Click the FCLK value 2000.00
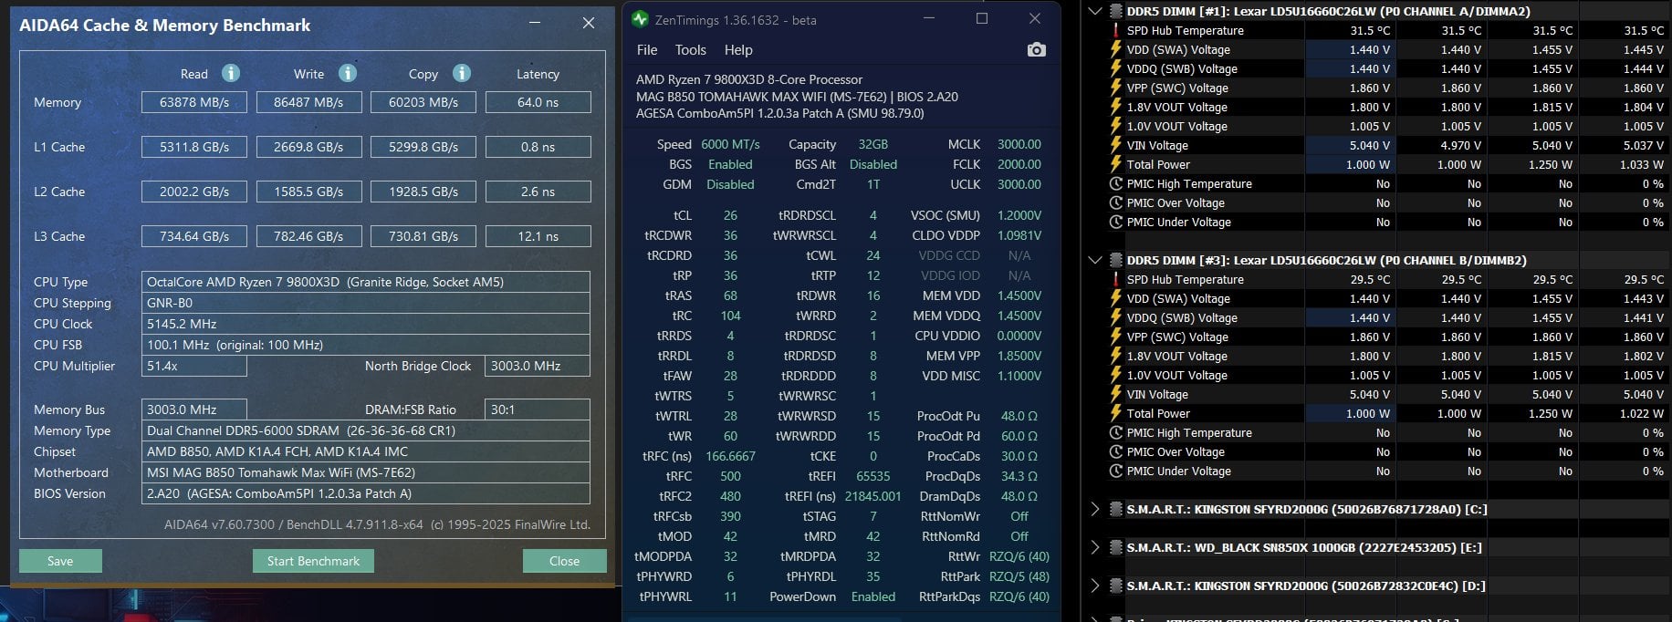The height and width of the screenshot is (622, 1672). (x=1019, y=164)
